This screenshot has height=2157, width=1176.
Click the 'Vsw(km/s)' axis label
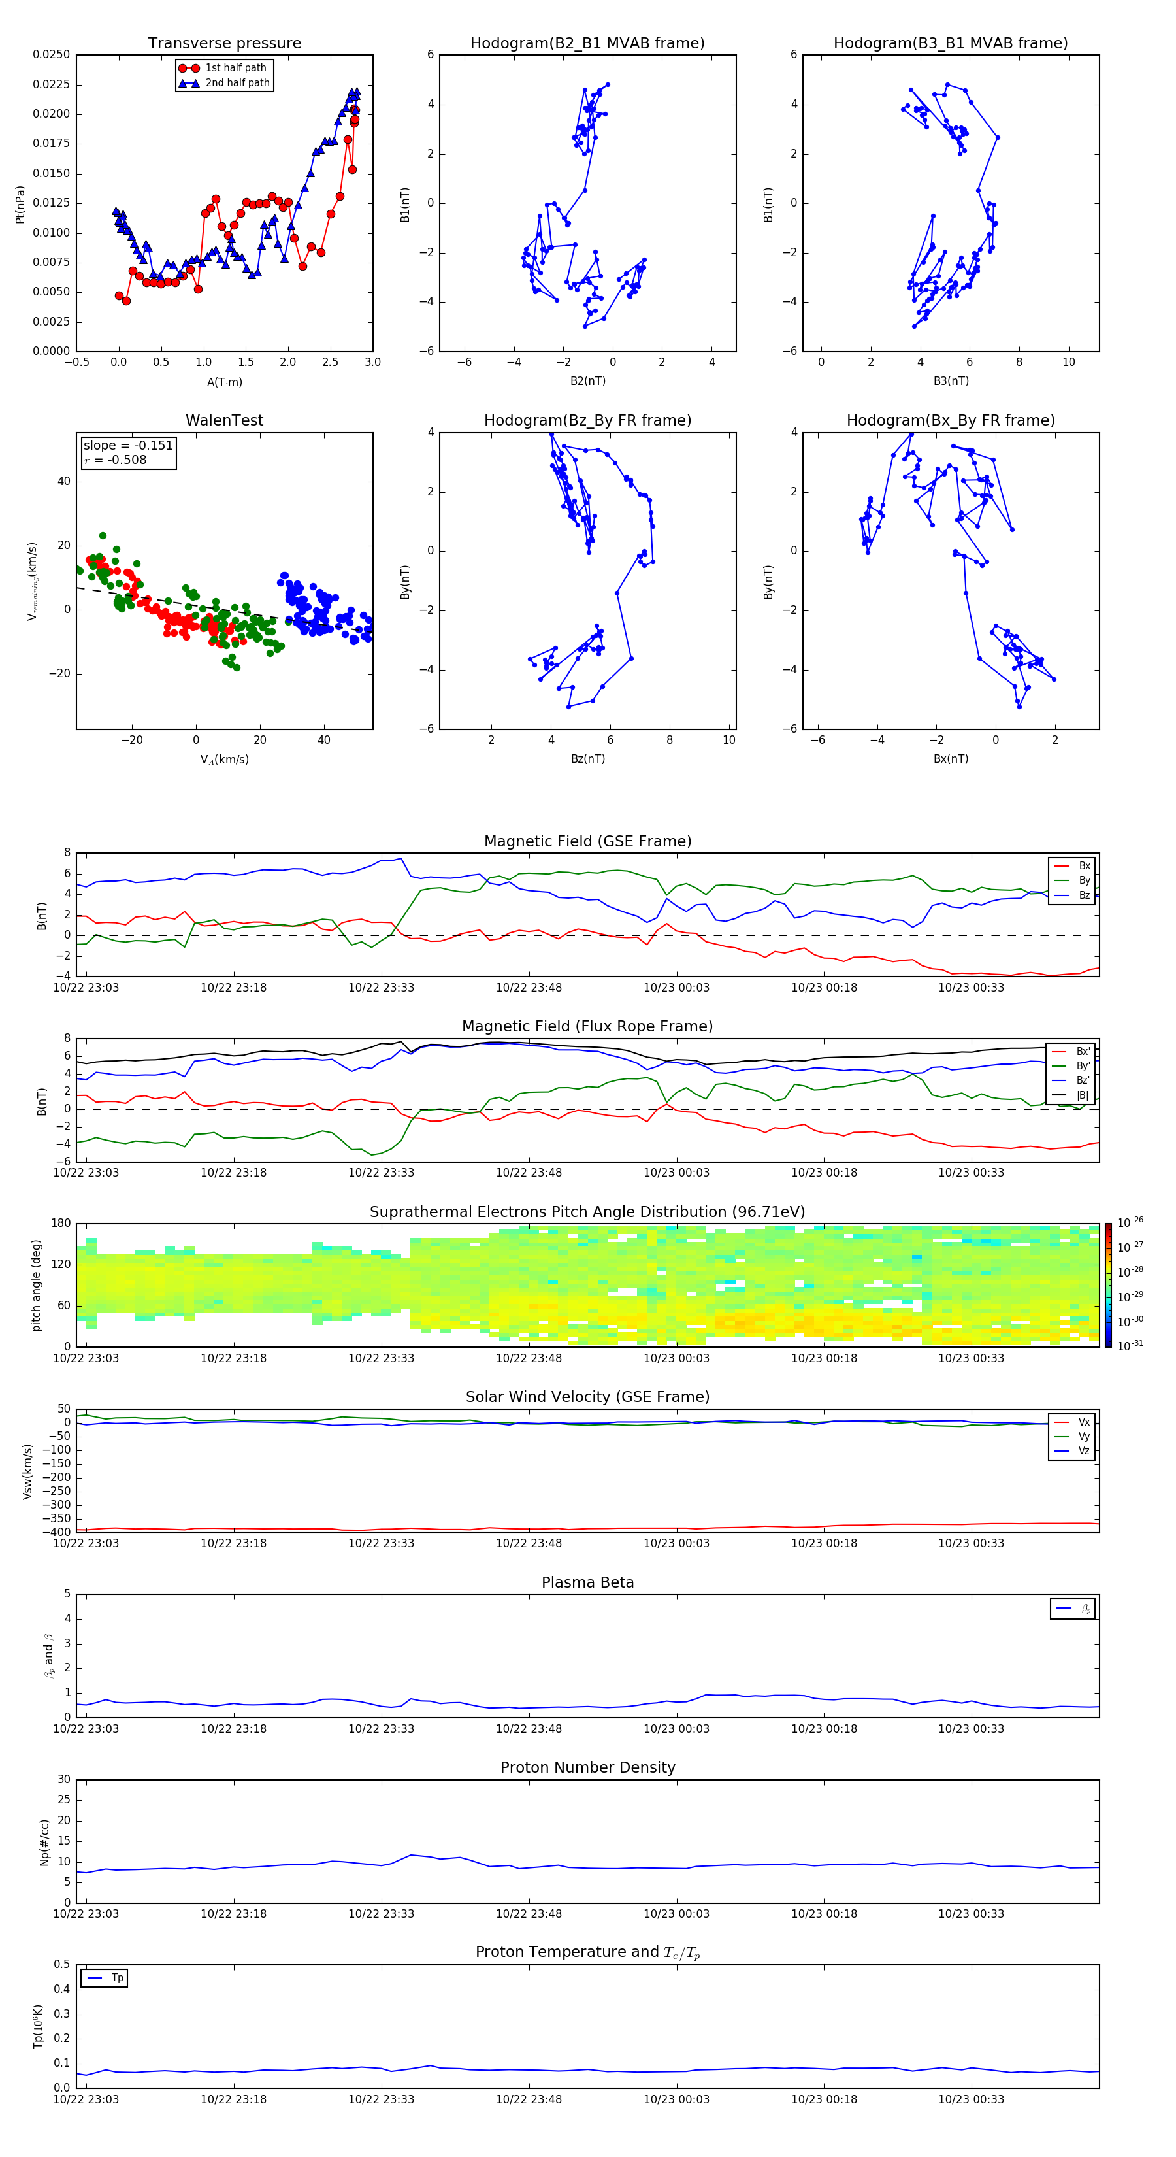pos(27,1471)
